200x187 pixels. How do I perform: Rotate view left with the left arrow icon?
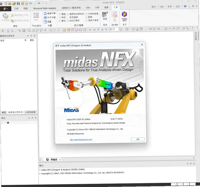(x=90, y=30)
